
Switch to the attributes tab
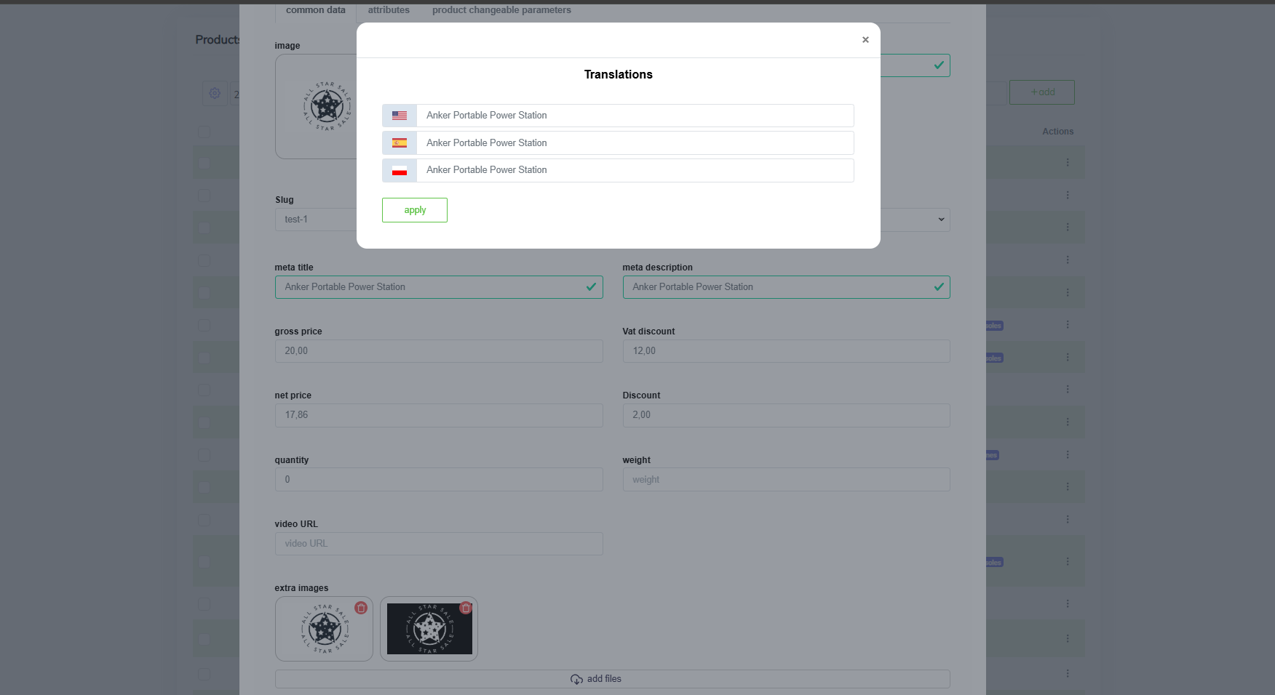click(389, 10)
